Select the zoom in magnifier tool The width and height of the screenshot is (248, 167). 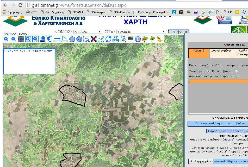tap(6, 39)
